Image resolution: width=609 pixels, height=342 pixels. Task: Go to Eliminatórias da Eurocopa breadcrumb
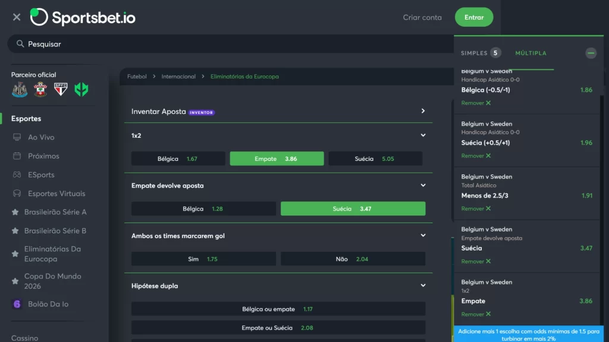244,77
